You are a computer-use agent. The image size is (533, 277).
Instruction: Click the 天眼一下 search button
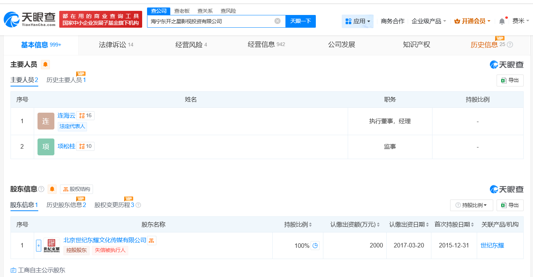300,21
